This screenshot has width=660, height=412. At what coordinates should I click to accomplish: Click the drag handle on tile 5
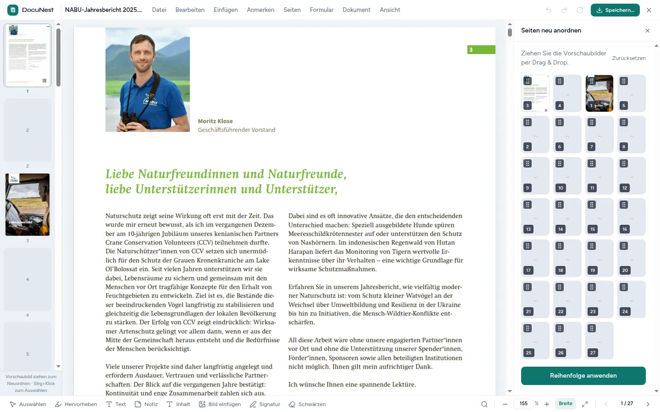pos(624,81)
